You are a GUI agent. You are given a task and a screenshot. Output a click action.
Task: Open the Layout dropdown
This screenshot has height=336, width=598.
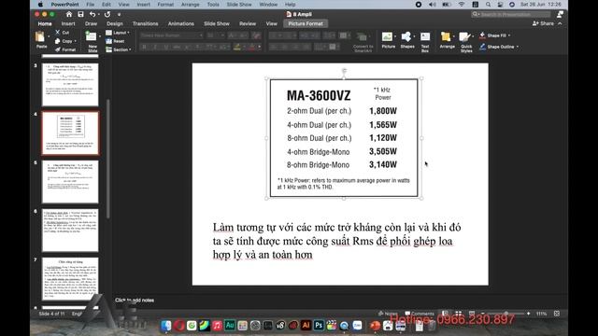point(118,33)
